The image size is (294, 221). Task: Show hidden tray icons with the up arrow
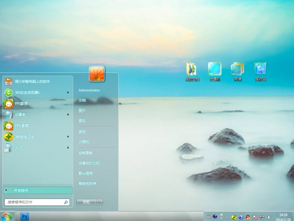pyautogui.click(x=227, y=217)
